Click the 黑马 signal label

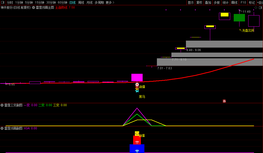tap(142, 97)
